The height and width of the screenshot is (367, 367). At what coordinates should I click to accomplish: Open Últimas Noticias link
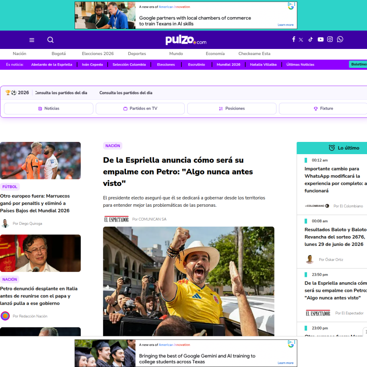(300, 64)
